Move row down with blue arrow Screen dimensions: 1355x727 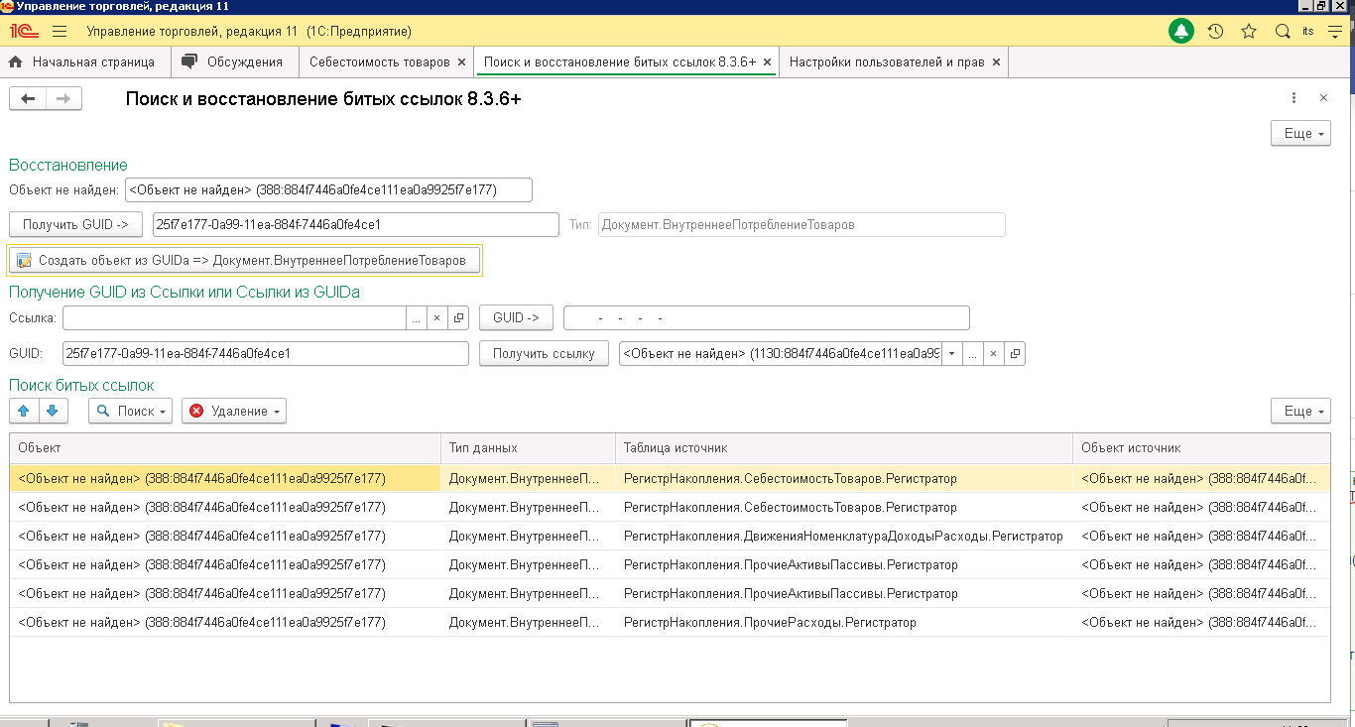point(52,411)
